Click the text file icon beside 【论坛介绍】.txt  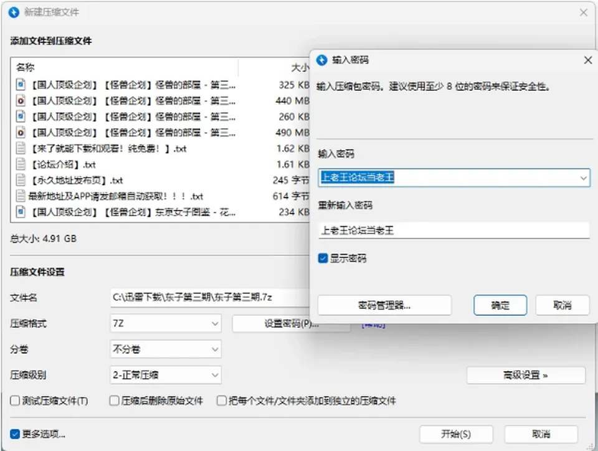pos(21,164)
